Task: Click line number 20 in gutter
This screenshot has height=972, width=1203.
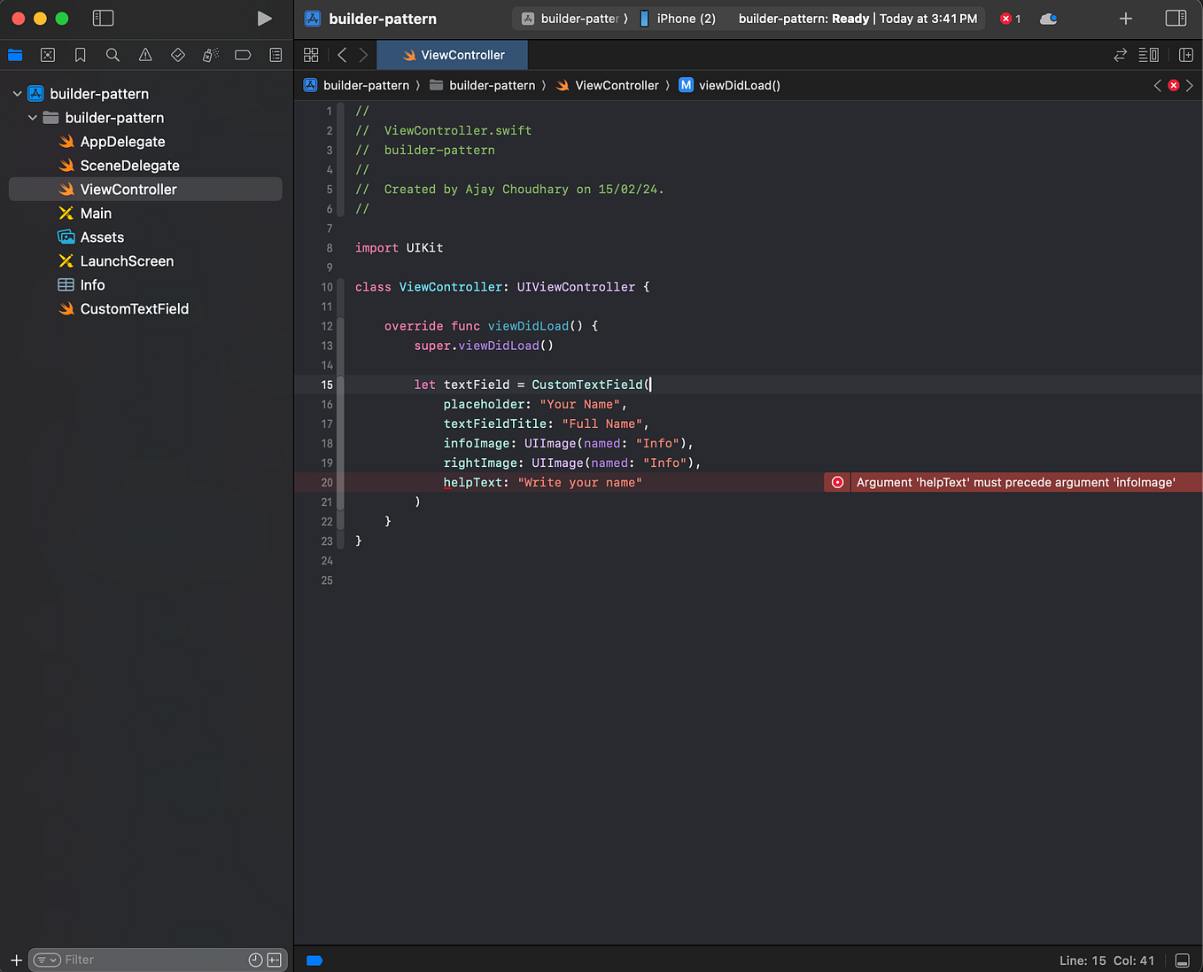Action: pyautogui.click(x=327, y=482)
